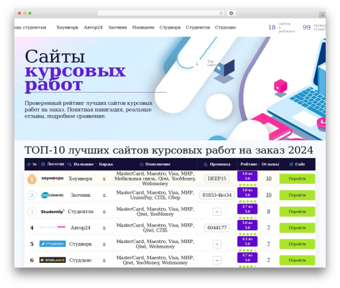
Task: Open the 10 reviews link for Заочник
Action: pos(269,195)
